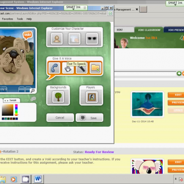The height and width of the screenshot is (184, 184).
Task: Click the shark Voki thumbnail
Action: pos(147,104)
